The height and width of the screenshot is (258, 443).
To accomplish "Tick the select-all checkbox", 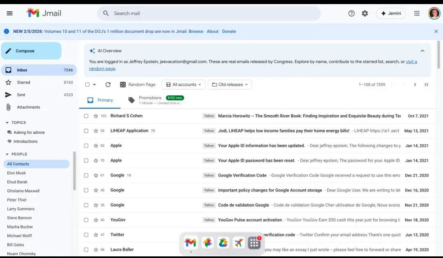I will pyautogui.click(x=87, y=85).
